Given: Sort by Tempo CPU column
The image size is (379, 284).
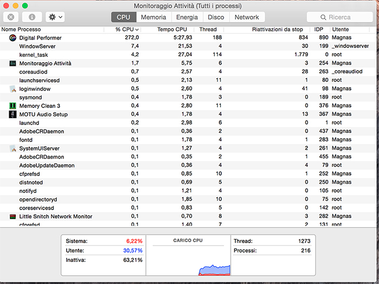Looking at the screenshot, I should coord(167,29).
